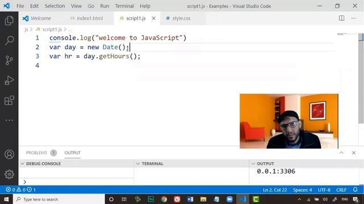Open the File menu
This screenshot has height=204, width=364.
[20, 6]
